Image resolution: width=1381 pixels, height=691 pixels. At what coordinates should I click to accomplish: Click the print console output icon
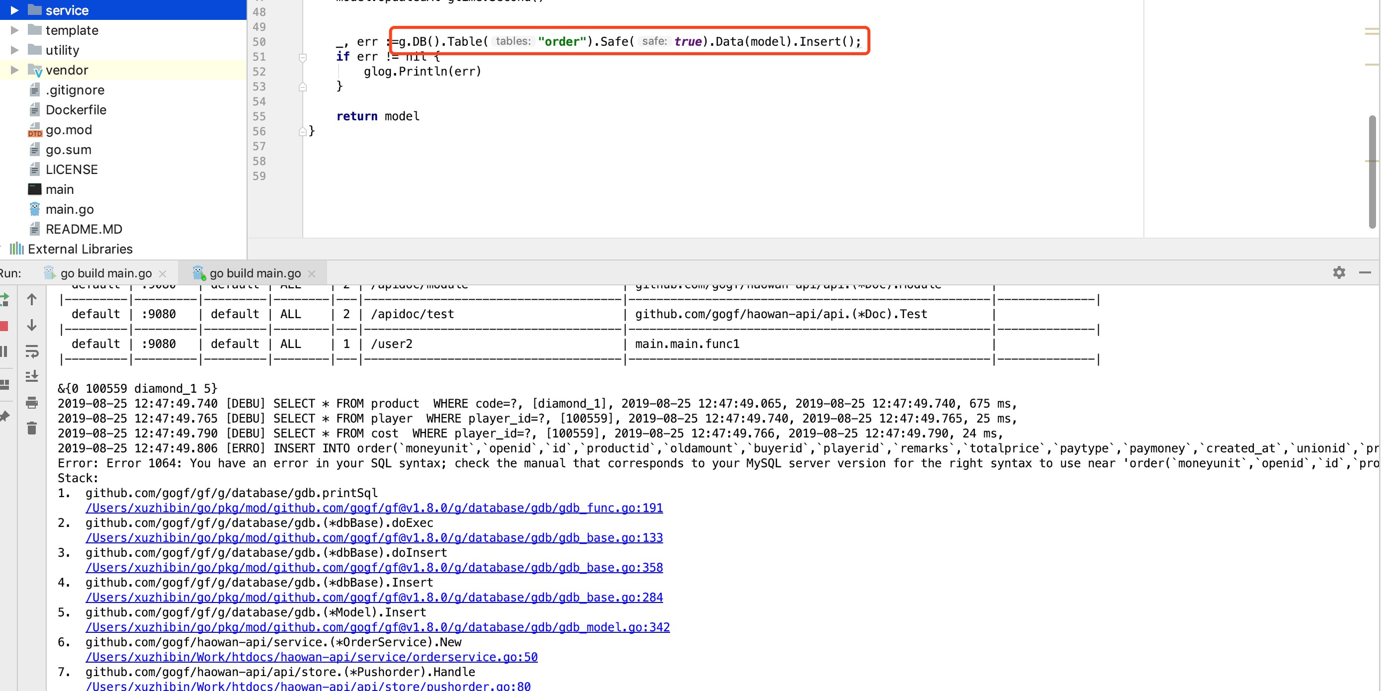point(32,402)
